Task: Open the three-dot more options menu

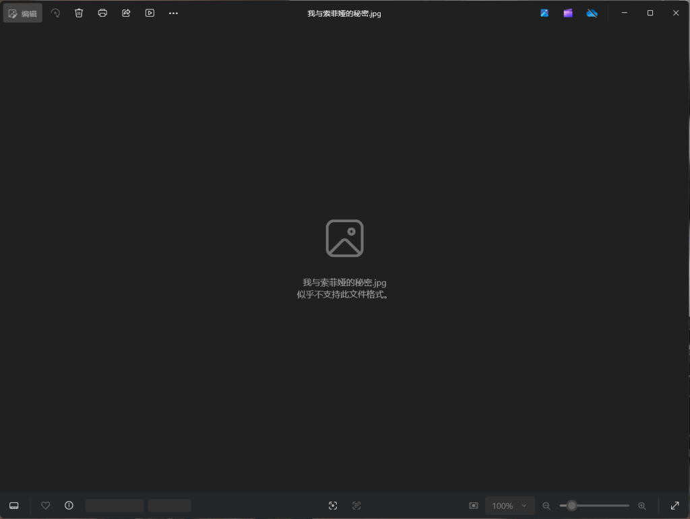Action: coord(173,13)
